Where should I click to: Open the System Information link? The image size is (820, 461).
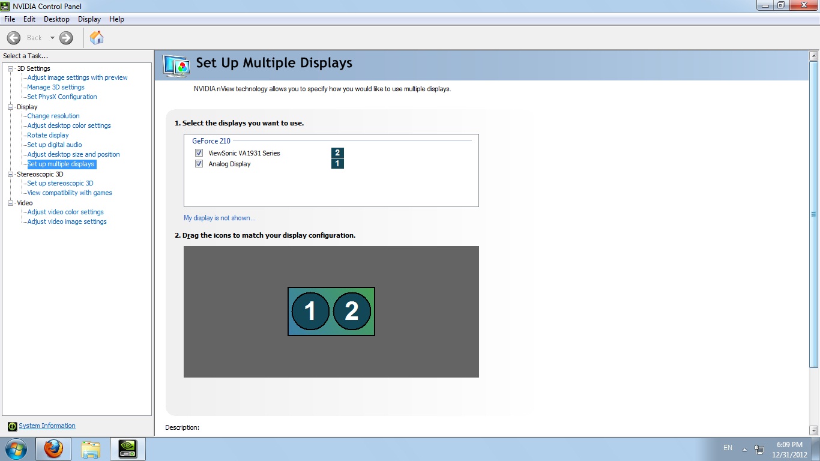pos(47,426)
